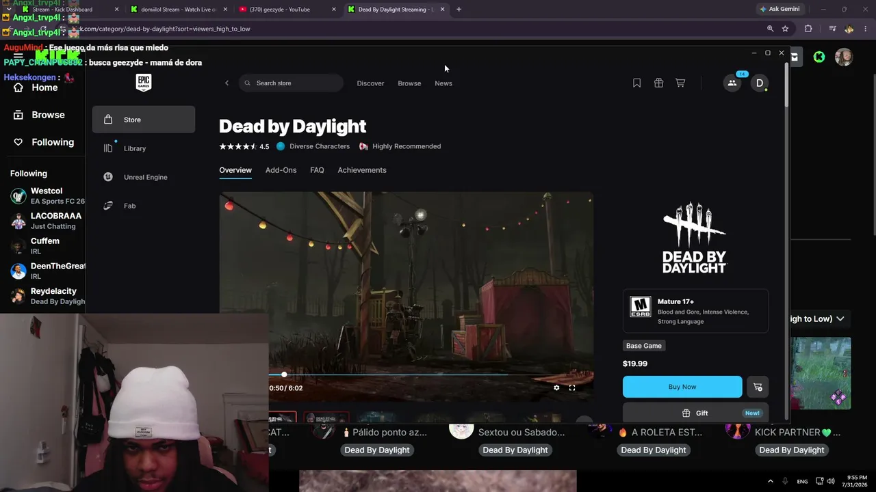
Task: Click the Gift button
Action: 695,413
